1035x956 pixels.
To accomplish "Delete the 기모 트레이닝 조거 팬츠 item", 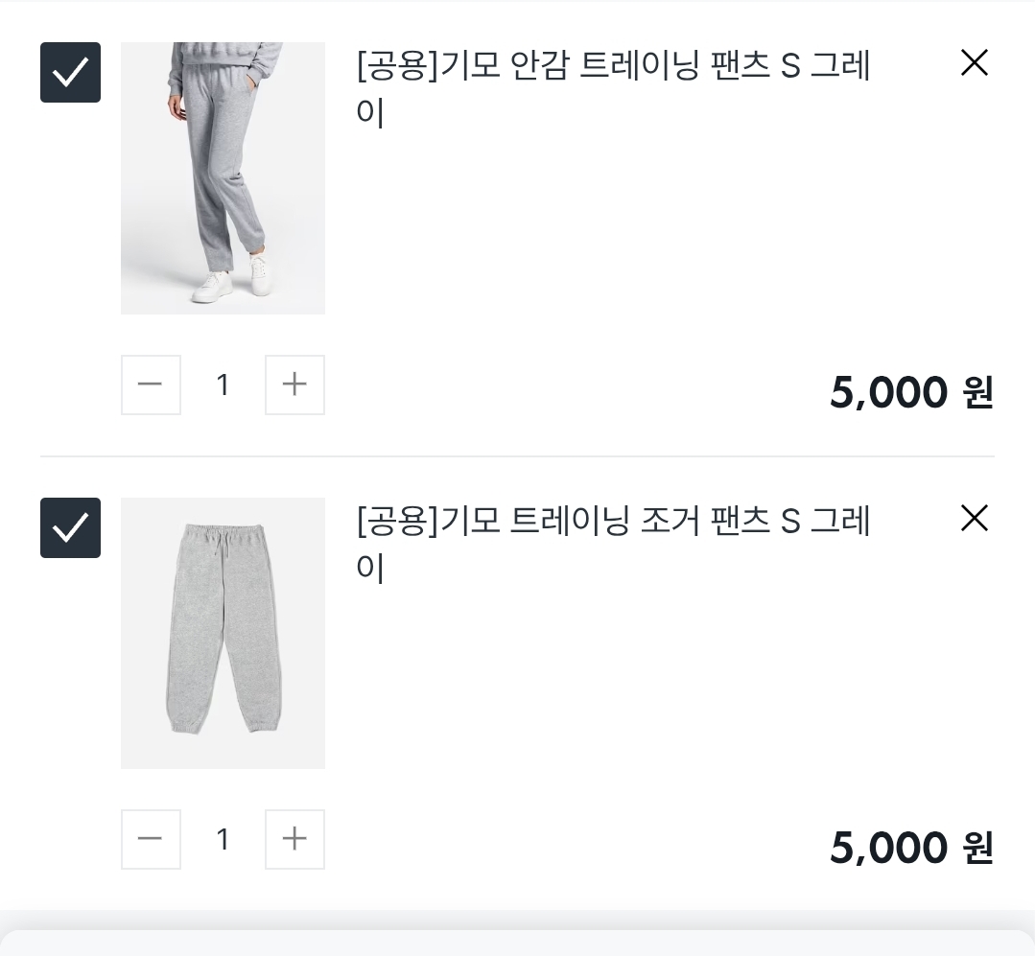I will 974,519.
